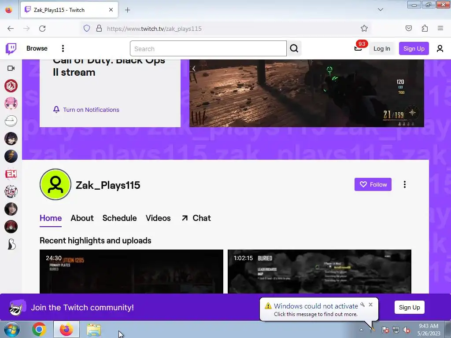Open the dark-haired anime channel avatar
The image size is (451, 338).
11,139
